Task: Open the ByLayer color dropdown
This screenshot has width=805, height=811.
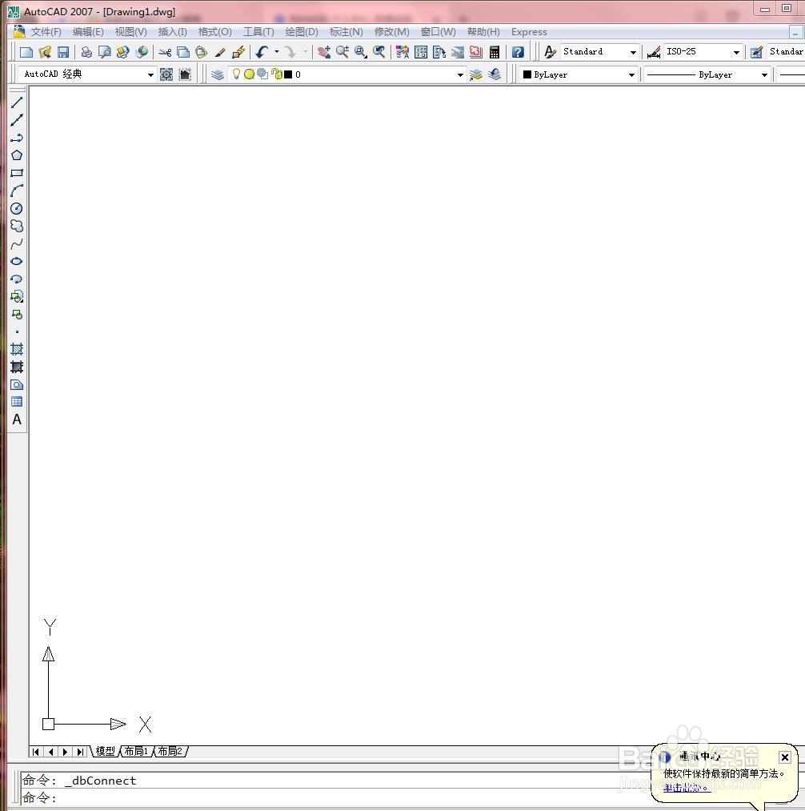Action: pyautogui.click(x=631, y=74)
